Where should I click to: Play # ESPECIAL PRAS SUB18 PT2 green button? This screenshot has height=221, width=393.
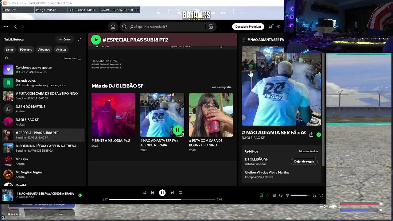click(96, 40)
